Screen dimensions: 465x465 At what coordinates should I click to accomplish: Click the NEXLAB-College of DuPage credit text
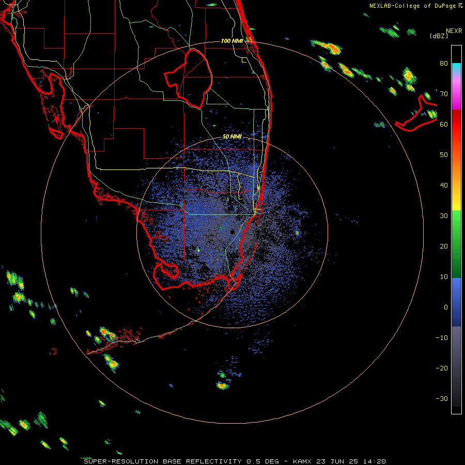coord(415,6)
